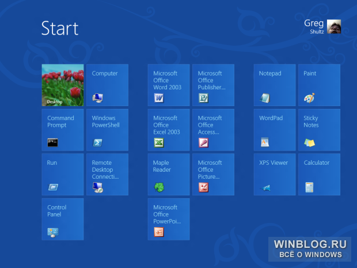Click the 'XPS Viewer' label
357x268 pixels.
pos(274,163)
